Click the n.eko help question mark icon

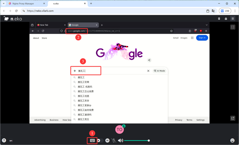click(x=4, y=140)
